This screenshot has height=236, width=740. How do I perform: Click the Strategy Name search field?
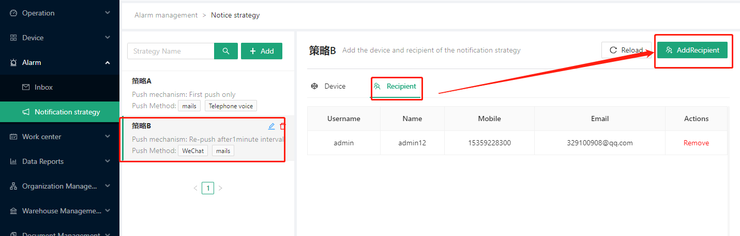tap(171, 51)
